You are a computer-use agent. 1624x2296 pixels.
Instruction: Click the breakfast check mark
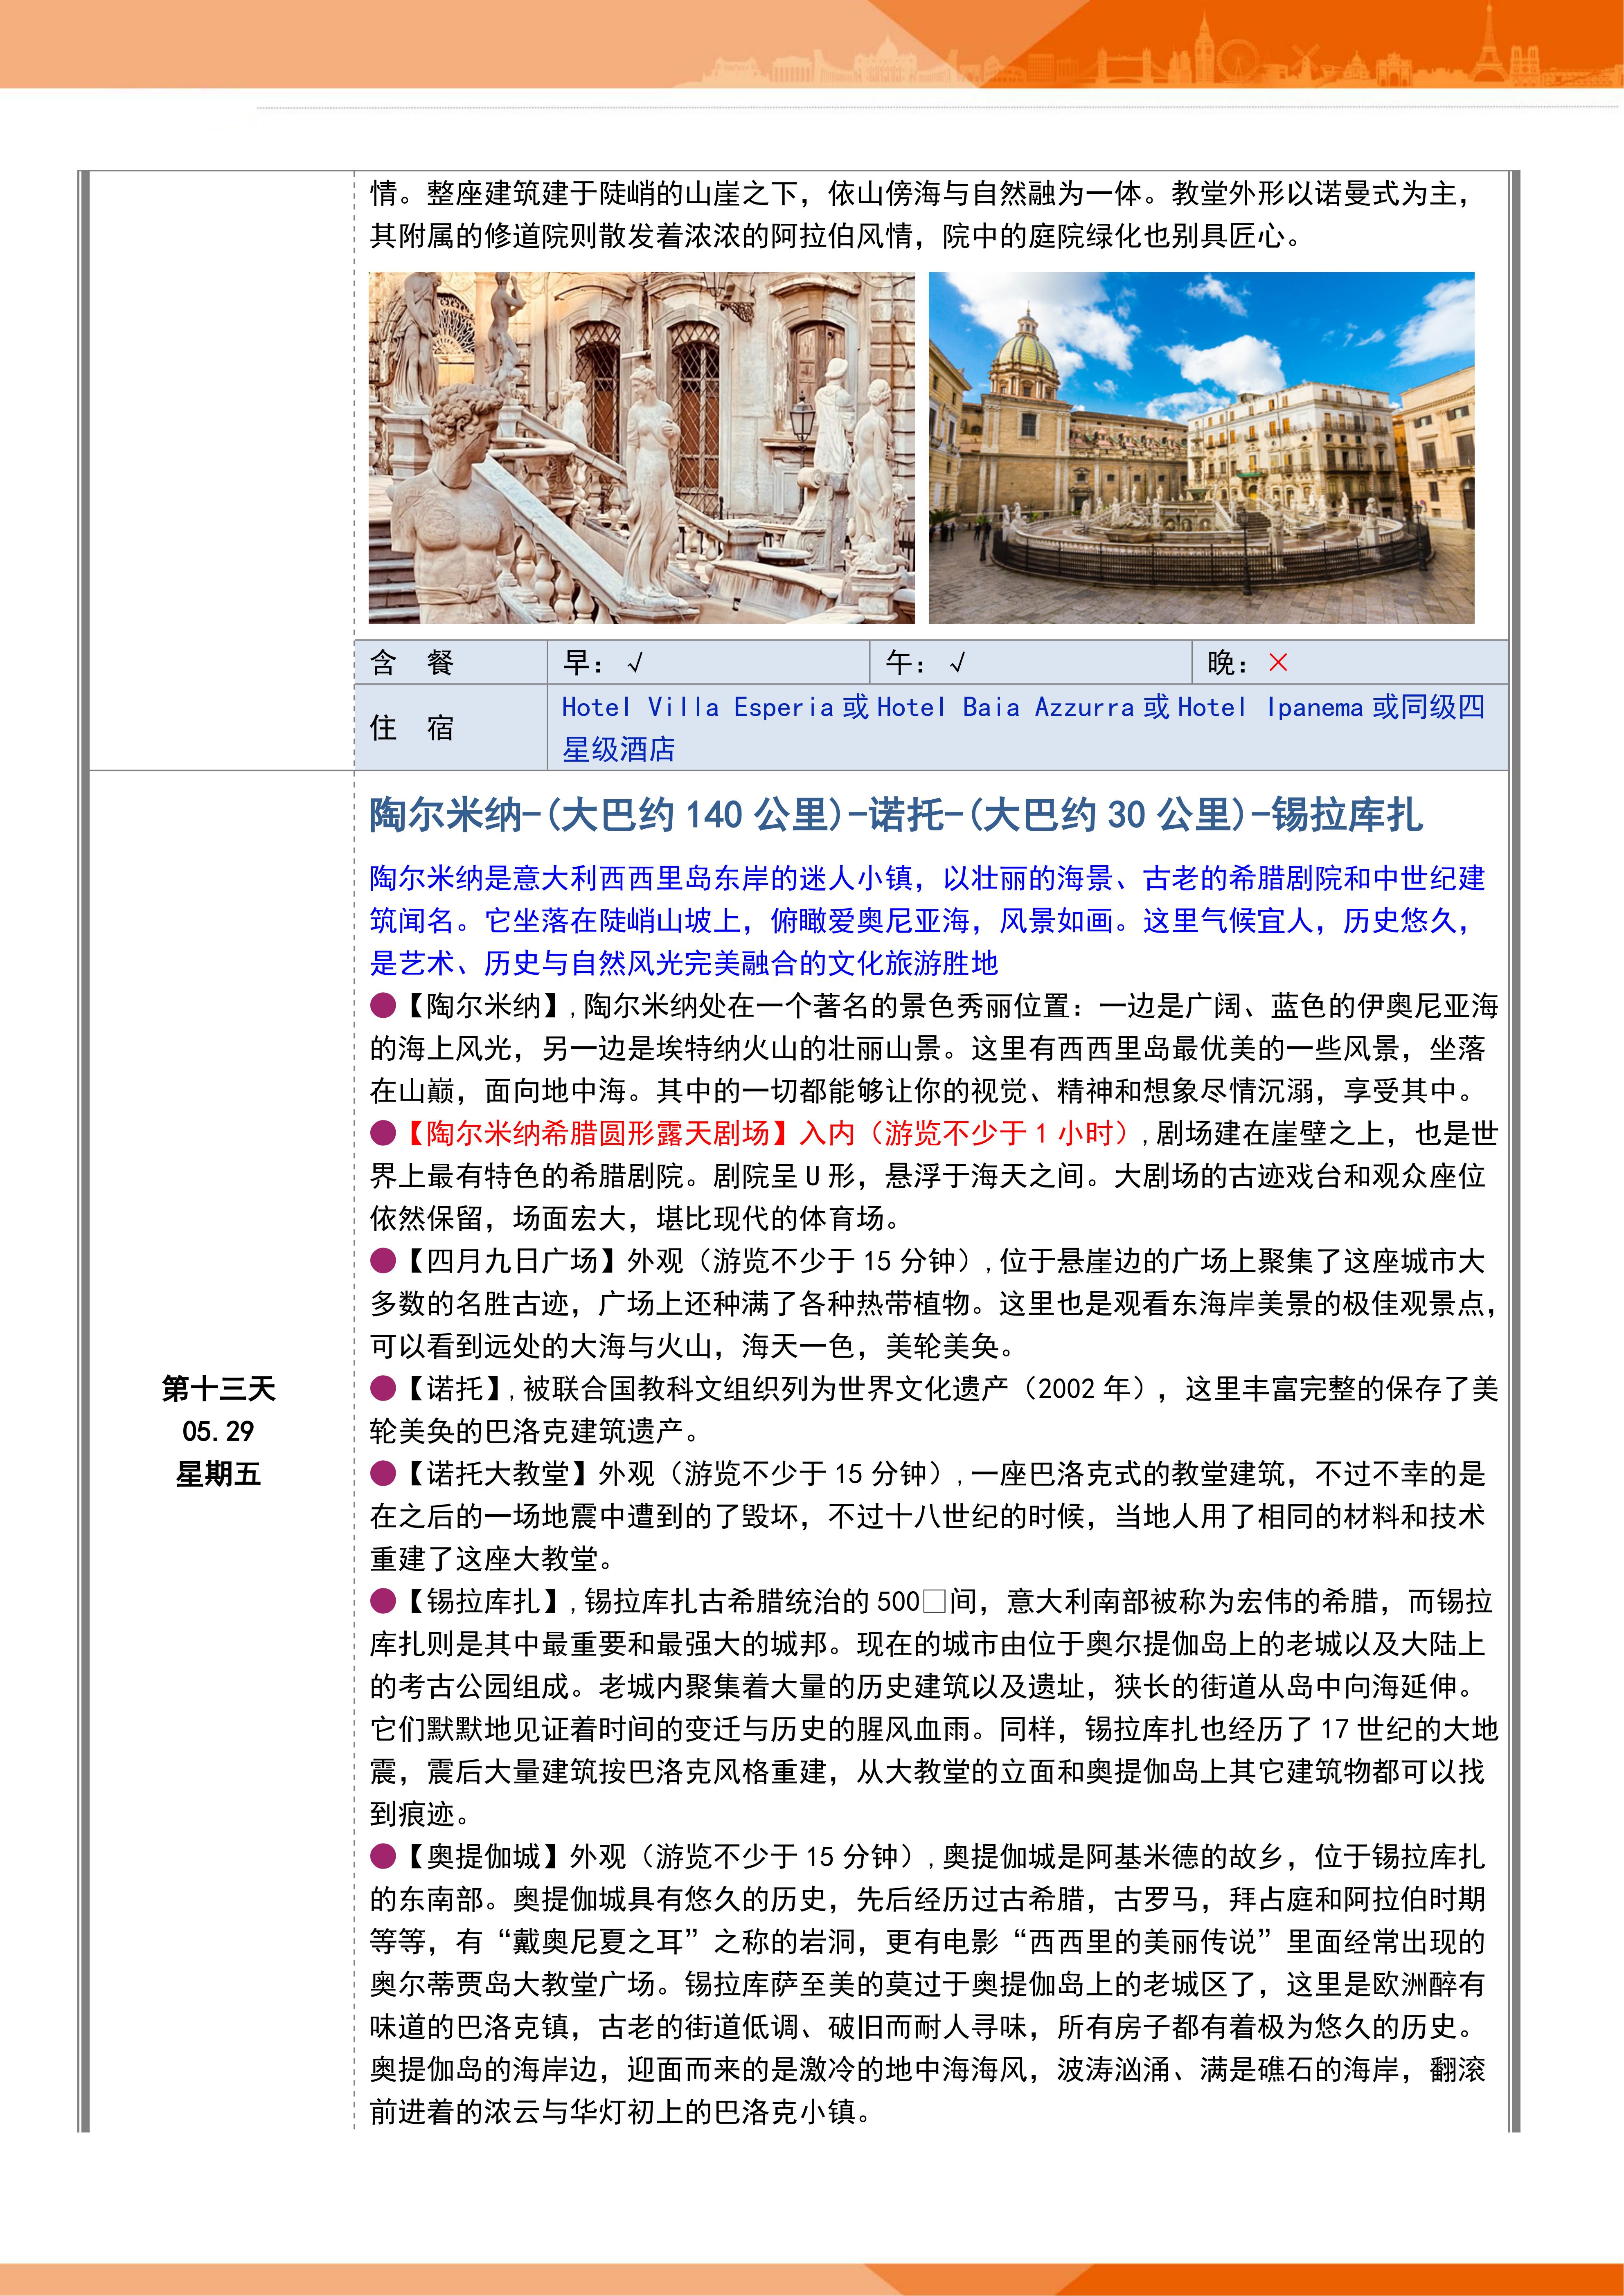click(635, 663)
